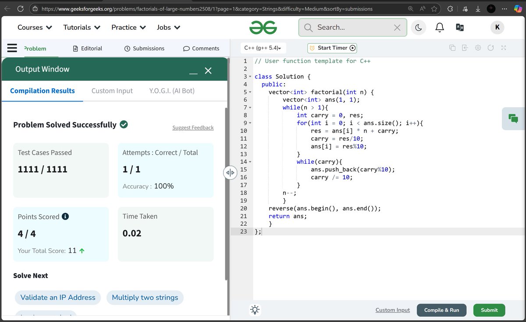The width and height of the screenshot is (526, 322).
Task: Click the magnifier icon in search bar
Action: [308, 28]
